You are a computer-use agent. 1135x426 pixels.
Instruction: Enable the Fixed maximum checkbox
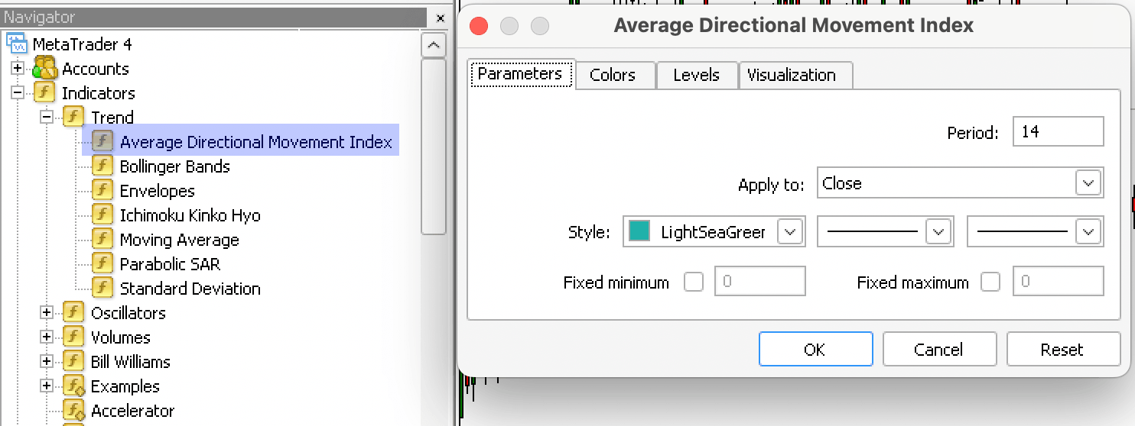(990, 282)
